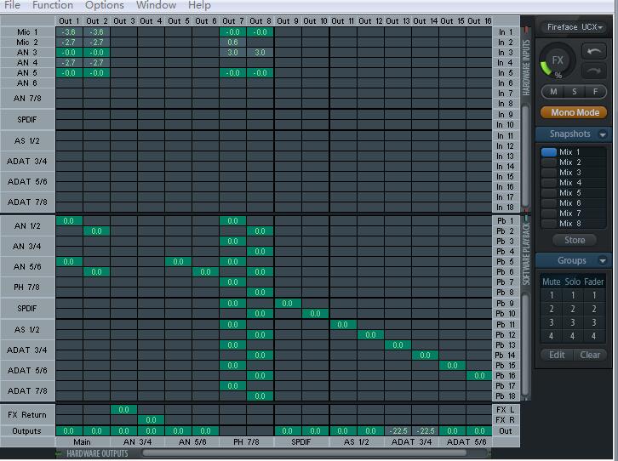
Task: Click the undo arrow button
Action: coord(594,52)
